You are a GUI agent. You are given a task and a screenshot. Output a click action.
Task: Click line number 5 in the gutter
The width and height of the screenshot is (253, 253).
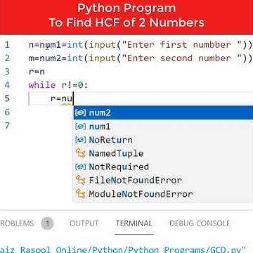click(7, 98)
